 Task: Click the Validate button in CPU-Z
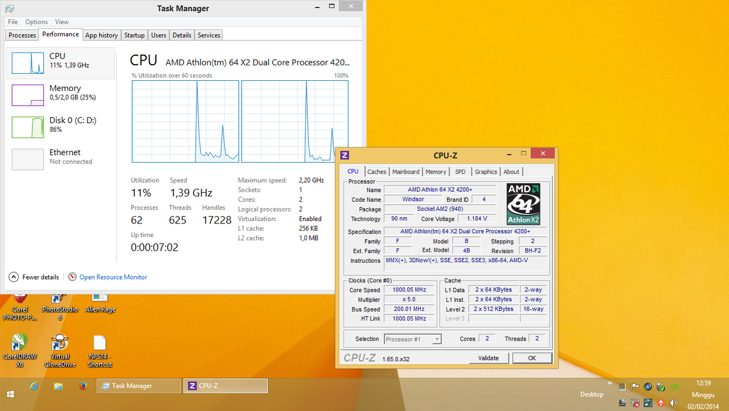click(489, 358)
